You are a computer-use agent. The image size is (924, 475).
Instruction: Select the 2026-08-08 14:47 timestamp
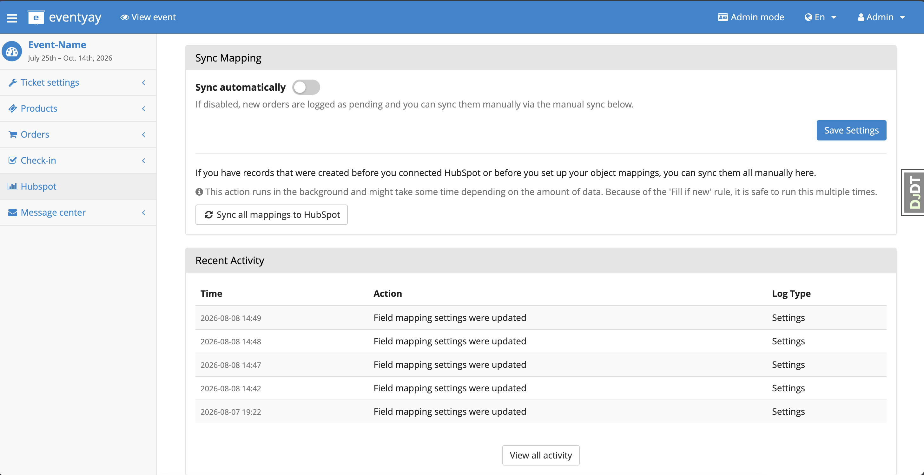point(231,365)
